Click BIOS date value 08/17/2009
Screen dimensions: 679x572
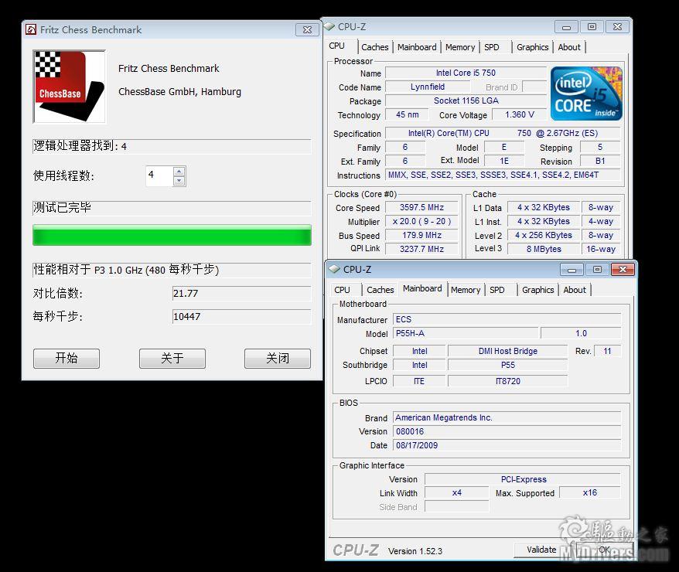pyautogui.click(x=507, y=445)
